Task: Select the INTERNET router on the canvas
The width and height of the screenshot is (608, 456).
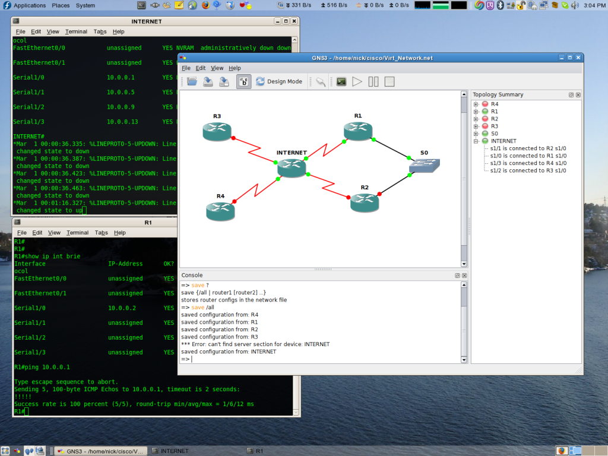Action: click(292, 168)
